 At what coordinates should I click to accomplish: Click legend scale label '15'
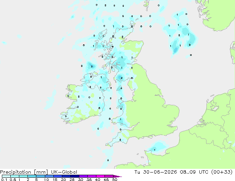pyautogui.click(x=55, y=180)
